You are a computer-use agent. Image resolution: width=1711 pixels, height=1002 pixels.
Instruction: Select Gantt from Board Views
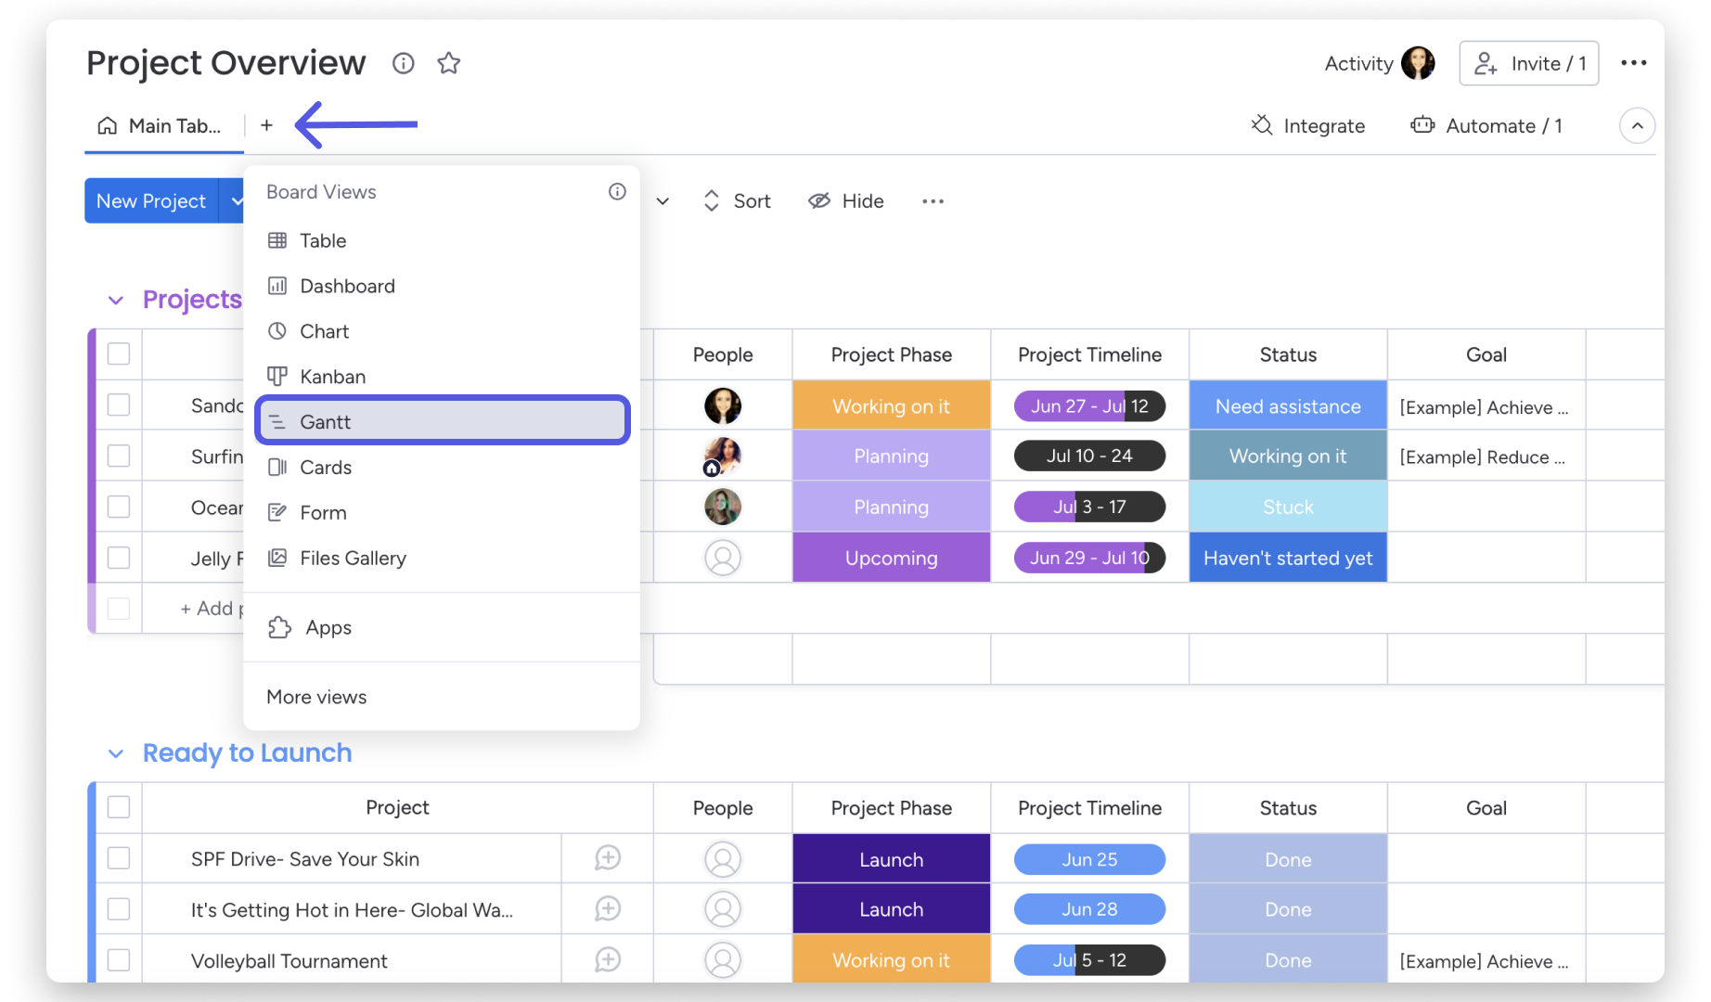coord(443,421)
